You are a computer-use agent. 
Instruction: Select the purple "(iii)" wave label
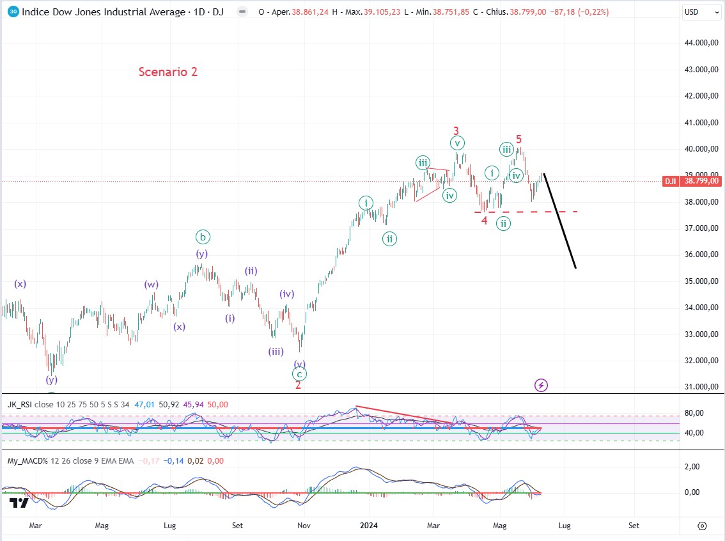pos(276,352)
